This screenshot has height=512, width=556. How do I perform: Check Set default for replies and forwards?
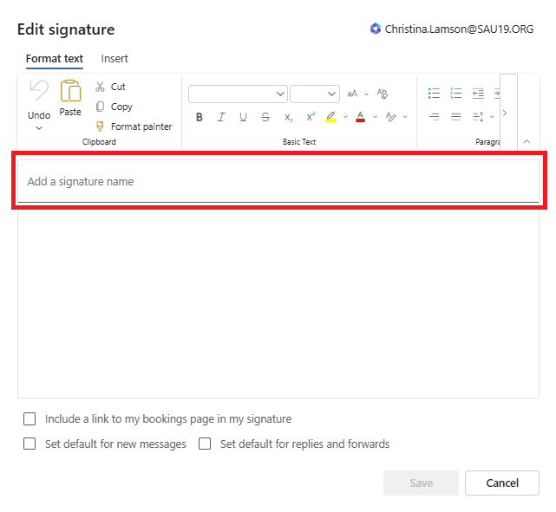click(x=206, y=444)
